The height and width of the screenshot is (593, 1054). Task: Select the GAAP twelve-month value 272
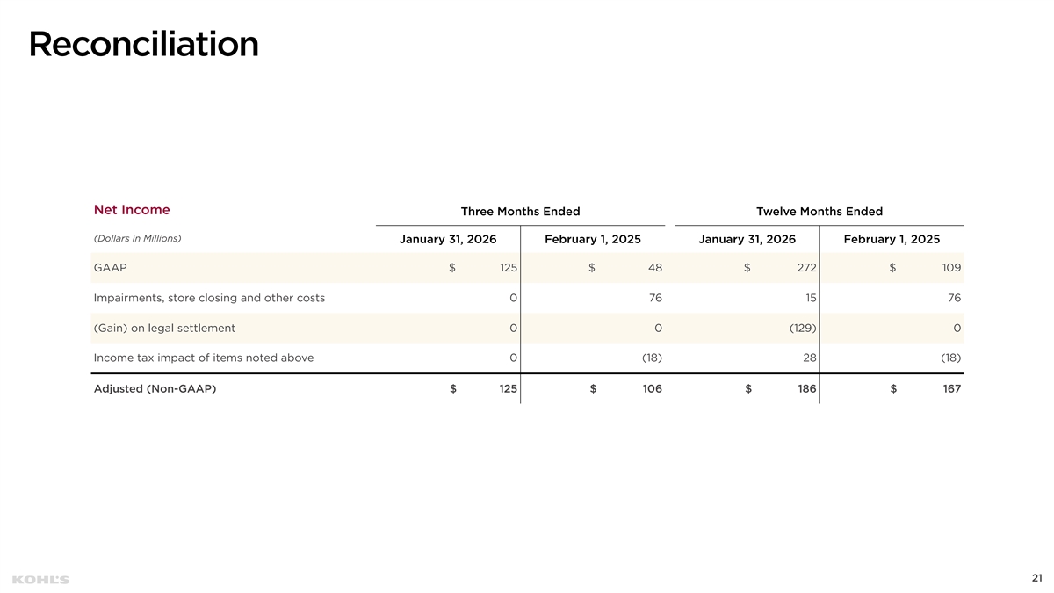coord(805,268)
